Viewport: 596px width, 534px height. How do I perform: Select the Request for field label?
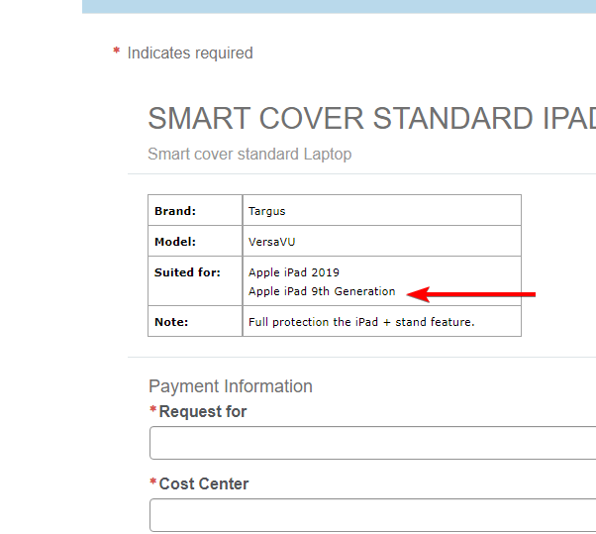203,411
